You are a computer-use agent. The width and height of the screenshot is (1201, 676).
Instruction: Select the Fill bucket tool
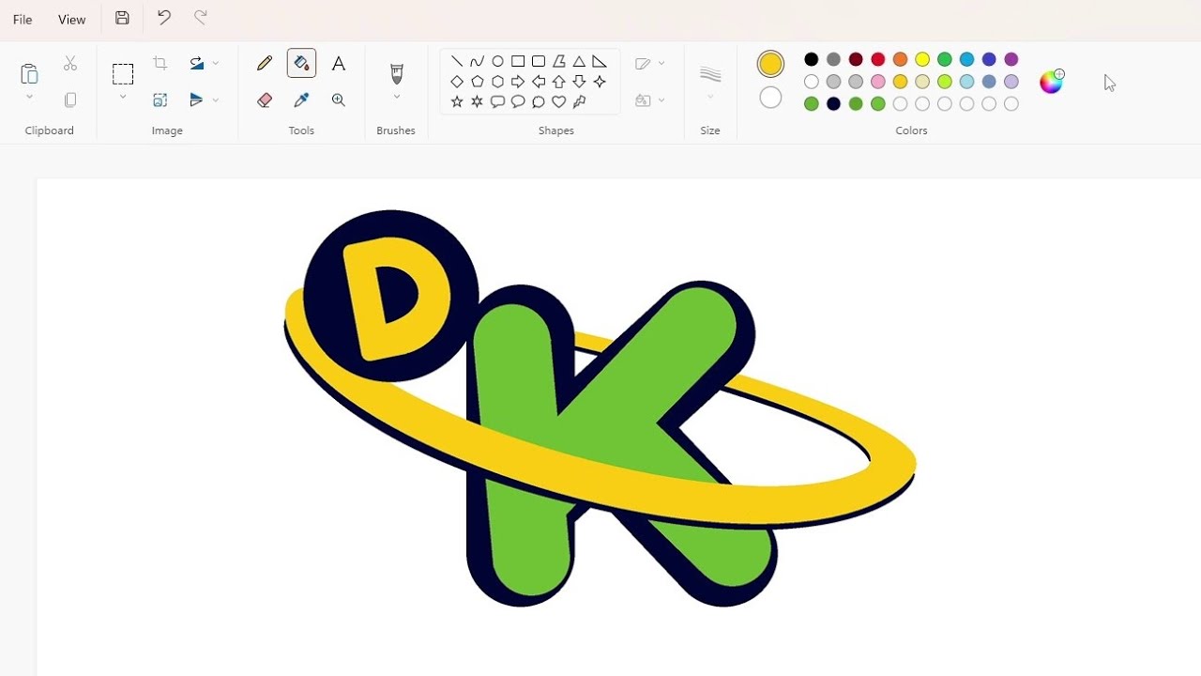(301, 64)
